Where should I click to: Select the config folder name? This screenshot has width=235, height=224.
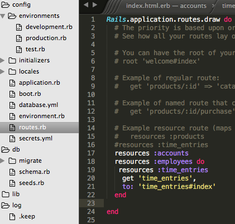[21, 5]
